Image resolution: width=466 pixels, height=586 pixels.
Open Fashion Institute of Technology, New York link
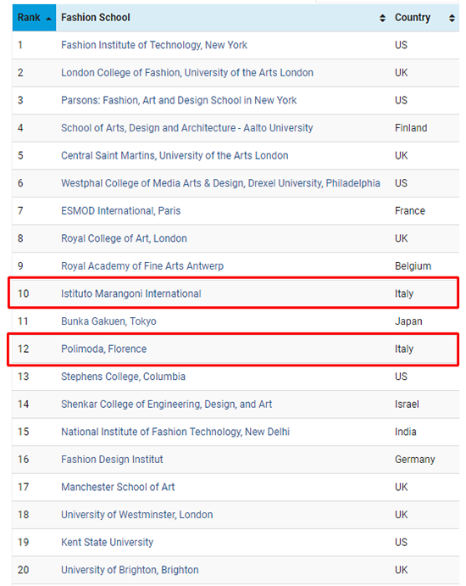(x=154, y=45)
